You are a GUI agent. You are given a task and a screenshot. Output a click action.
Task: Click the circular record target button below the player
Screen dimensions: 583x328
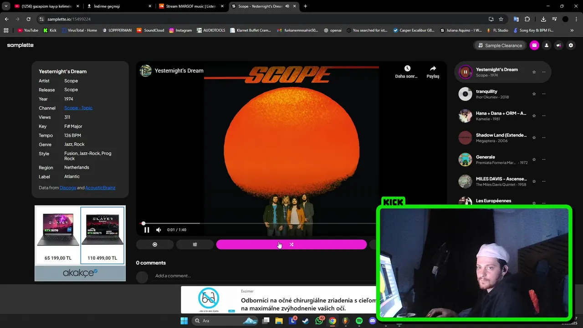click(155, 245)
